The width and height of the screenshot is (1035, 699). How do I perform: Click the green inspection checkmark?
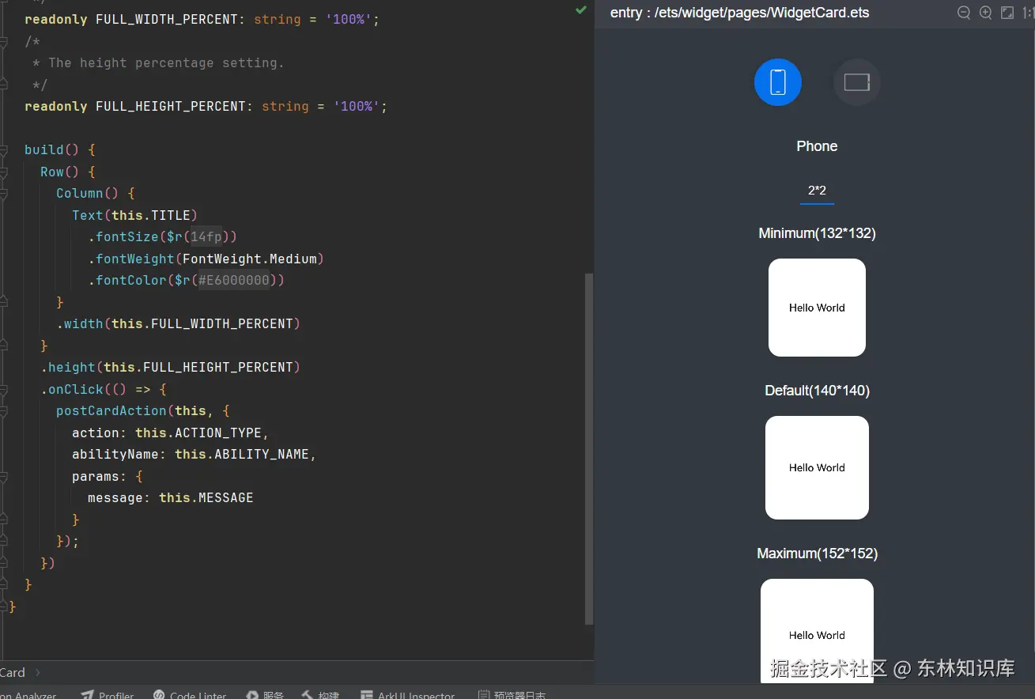pyautogui.click(x=581, y=9)
